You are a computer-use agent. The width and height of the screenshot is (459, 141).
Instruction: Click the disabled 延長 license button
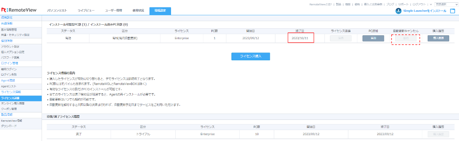click(341, 38)
